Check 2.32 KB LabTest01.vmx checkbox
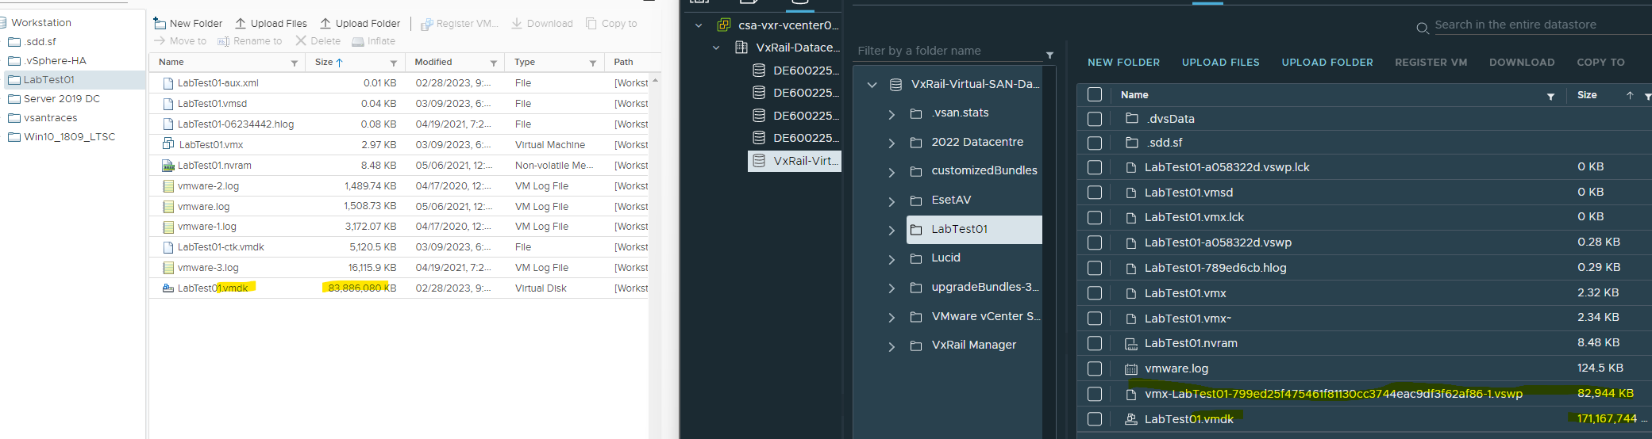Screen dimensions: 1652x439 1095,293
